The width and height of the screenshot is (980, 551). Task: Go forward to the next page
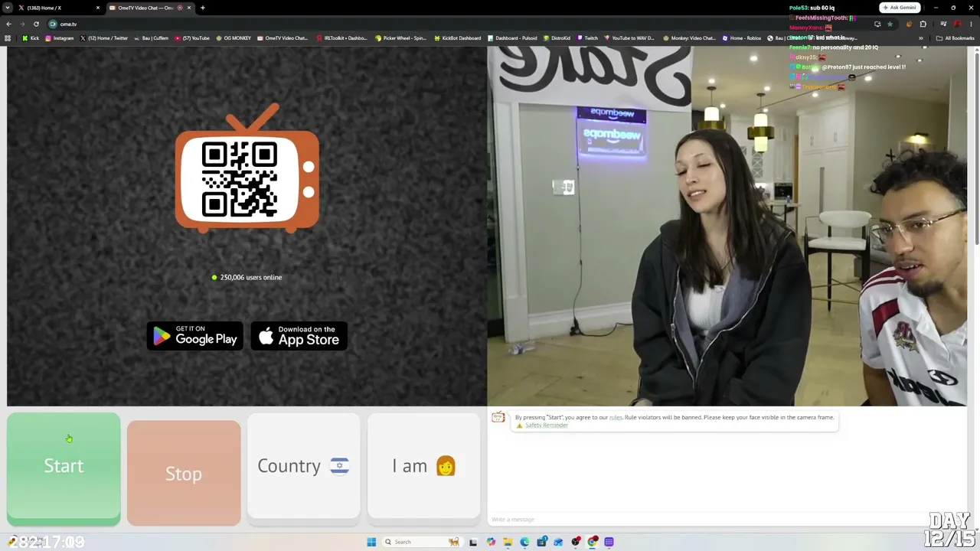tap(22, 24)
